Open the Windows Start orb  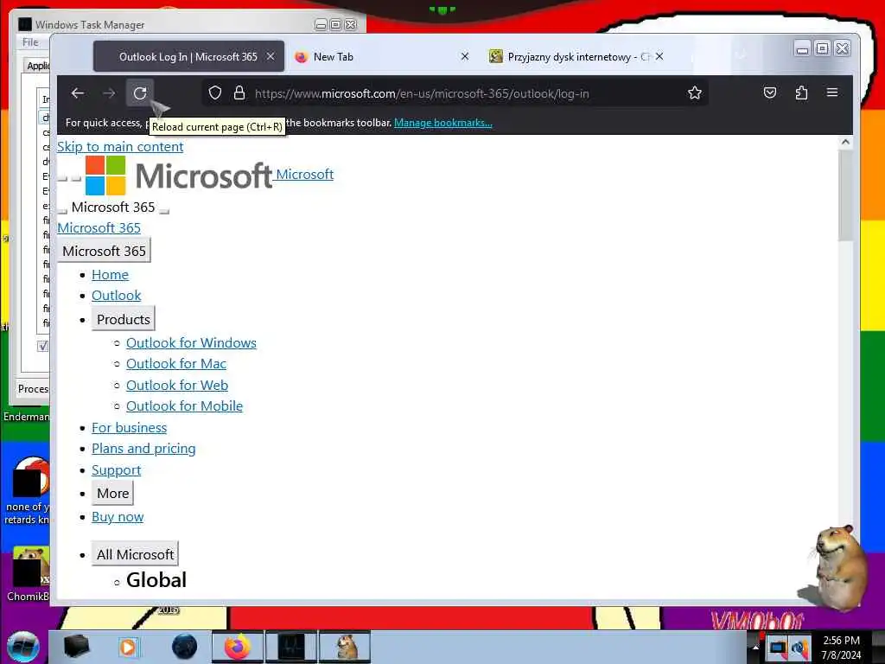click(23, 647)
